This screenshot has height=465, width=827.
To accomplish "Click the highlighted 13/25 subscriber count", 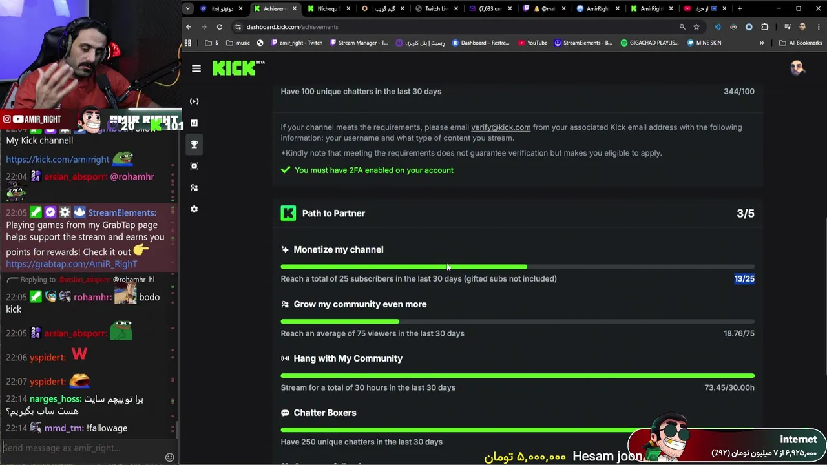I will click(x=744, y=278).
